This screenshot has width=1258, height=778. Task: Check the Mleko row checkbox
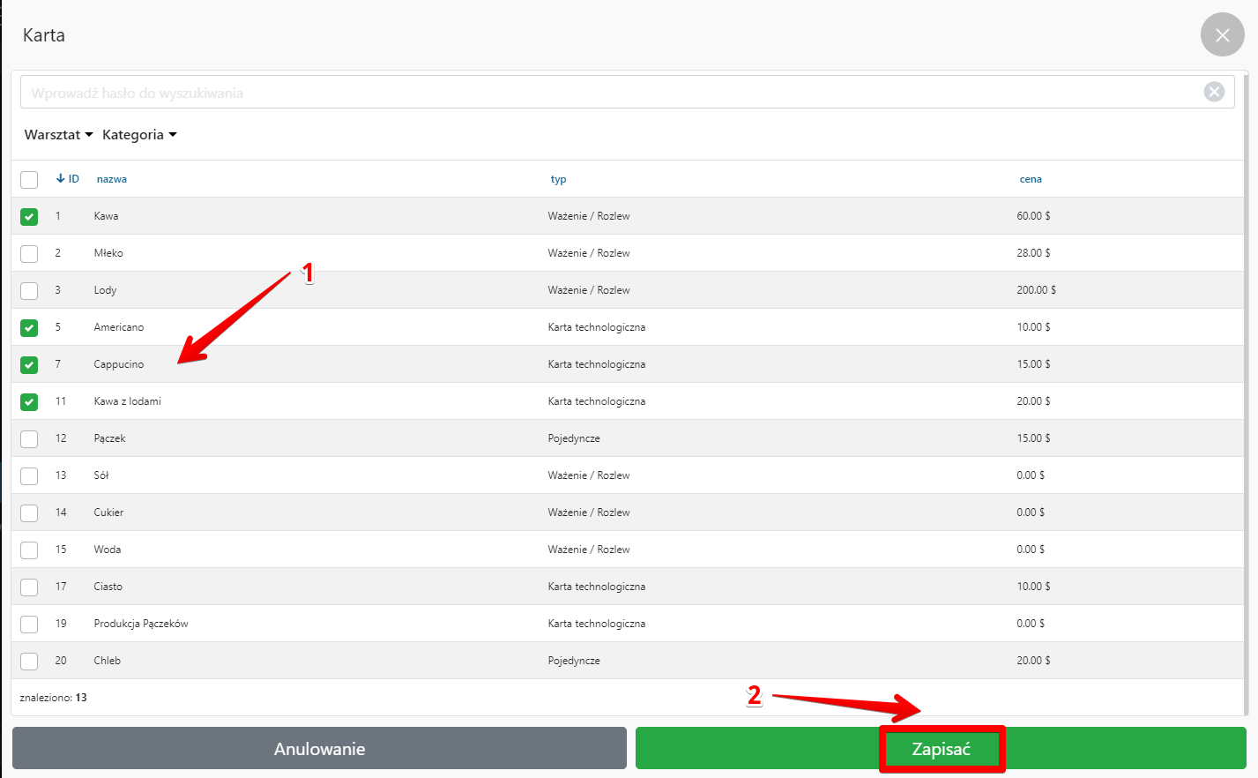pos(29,253)
